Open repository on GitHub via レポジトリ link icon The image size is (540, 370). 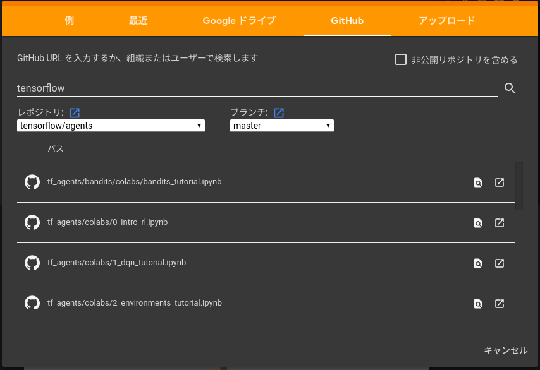point(75,112)
